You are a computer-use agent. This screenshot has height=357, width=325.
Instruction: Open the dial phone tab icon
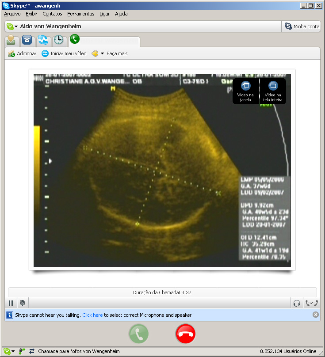tap(27, 40)
